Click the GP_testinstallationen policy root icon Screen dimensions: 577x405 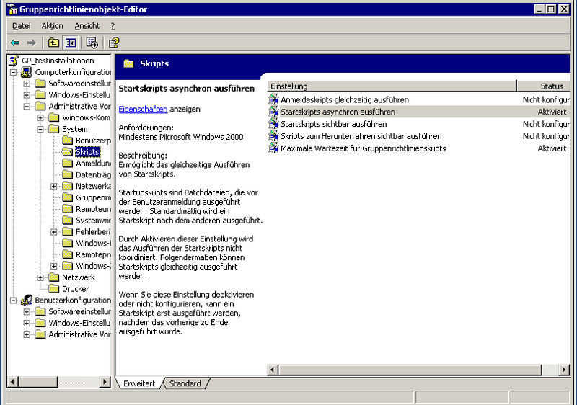[14, 61]
